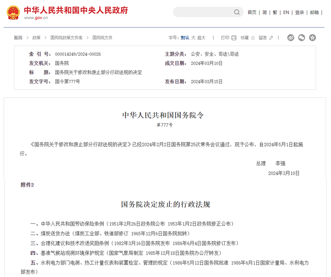Focus the site search input field
The width and height of the screenshot is (331, 277).
[208, 12]
